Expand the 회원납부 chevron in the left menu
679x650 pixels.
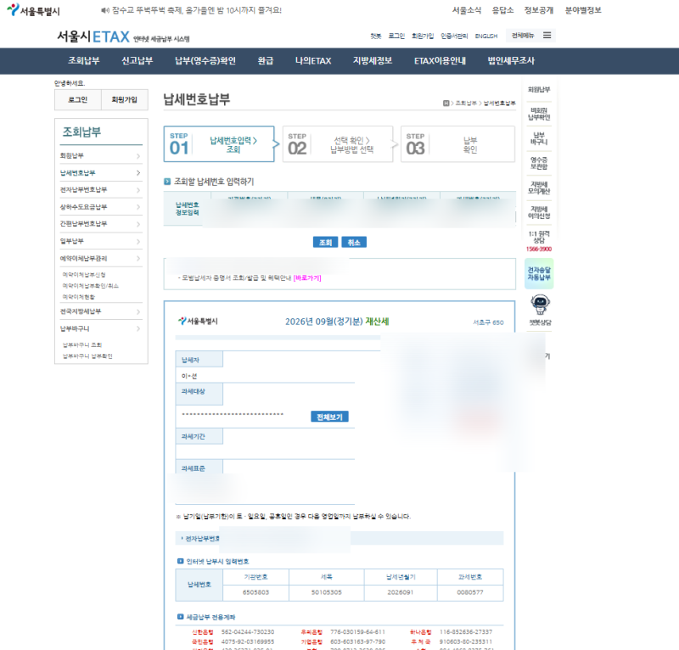(138, 156)
